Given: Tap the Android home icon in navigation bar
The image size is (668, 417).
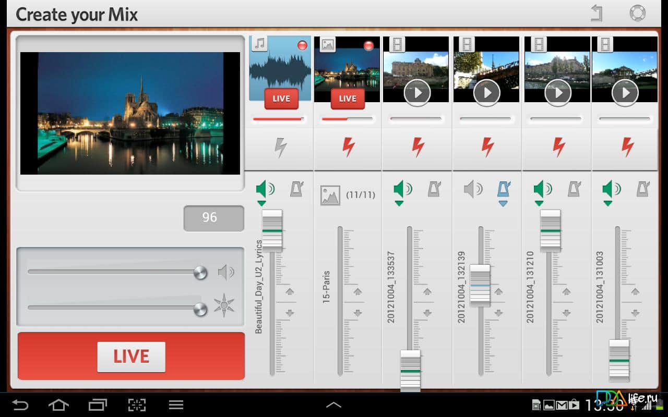Looking at the screenshot, I should point(58,404).
